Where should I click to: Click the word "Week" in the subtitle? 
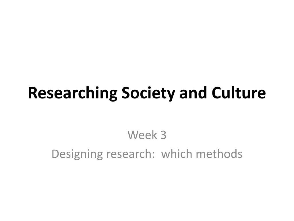(x=142, y=135)
